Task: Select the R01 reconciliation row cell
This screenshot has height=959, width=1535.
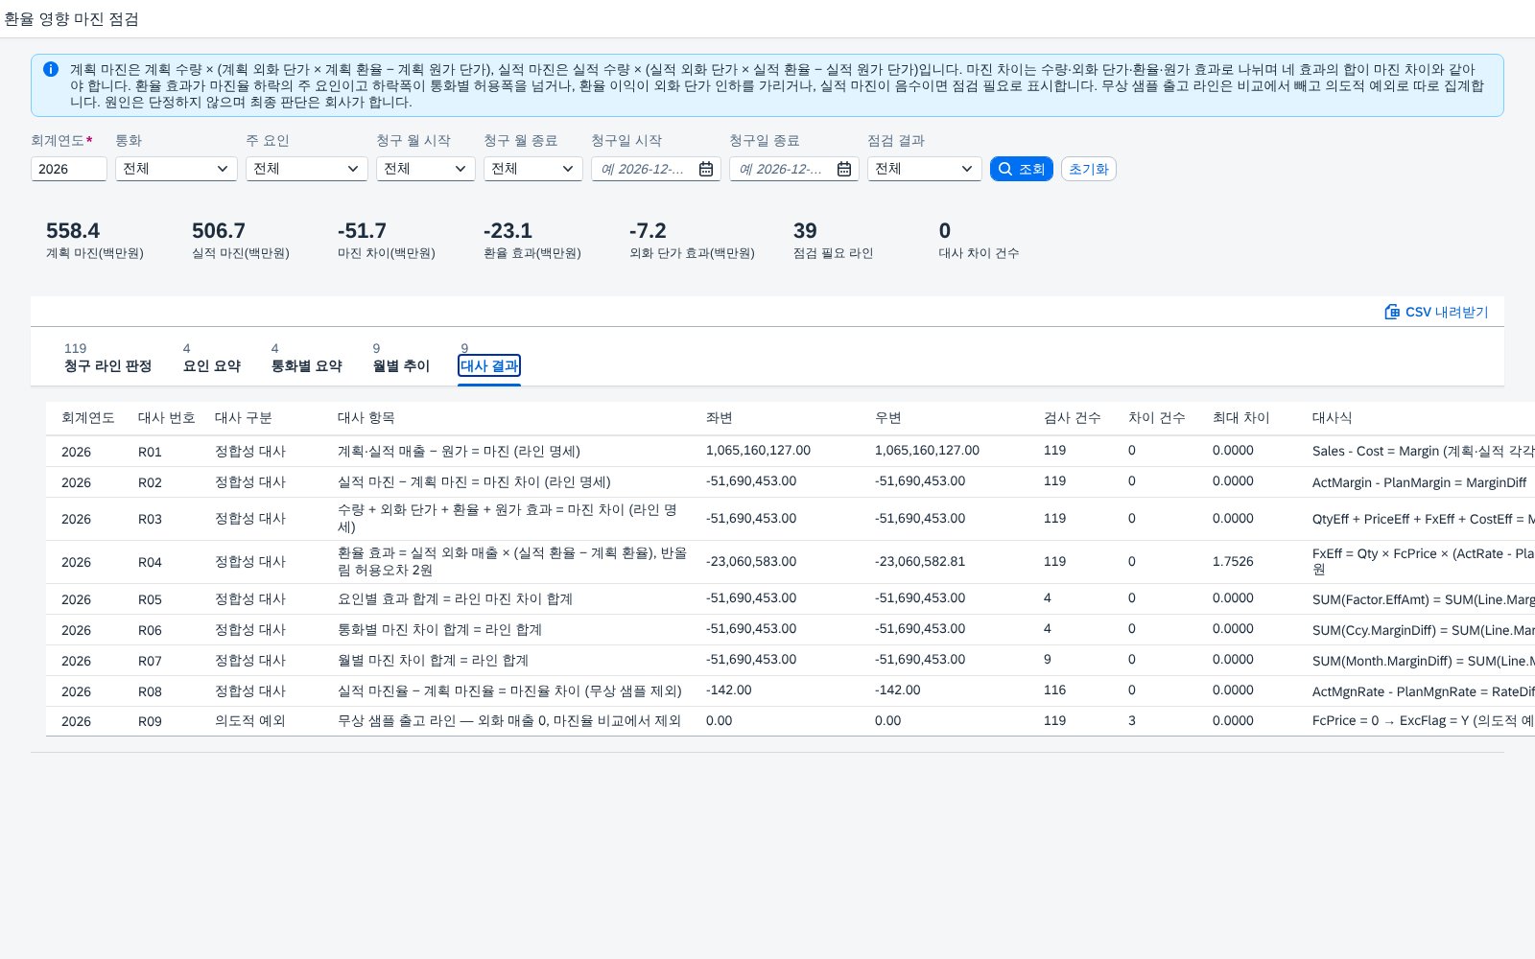Action: (x=150, y=452)
